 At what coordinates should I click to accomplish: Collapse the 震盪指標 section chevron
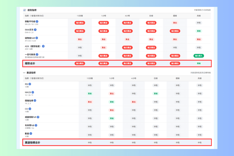[x=24, y=73]
